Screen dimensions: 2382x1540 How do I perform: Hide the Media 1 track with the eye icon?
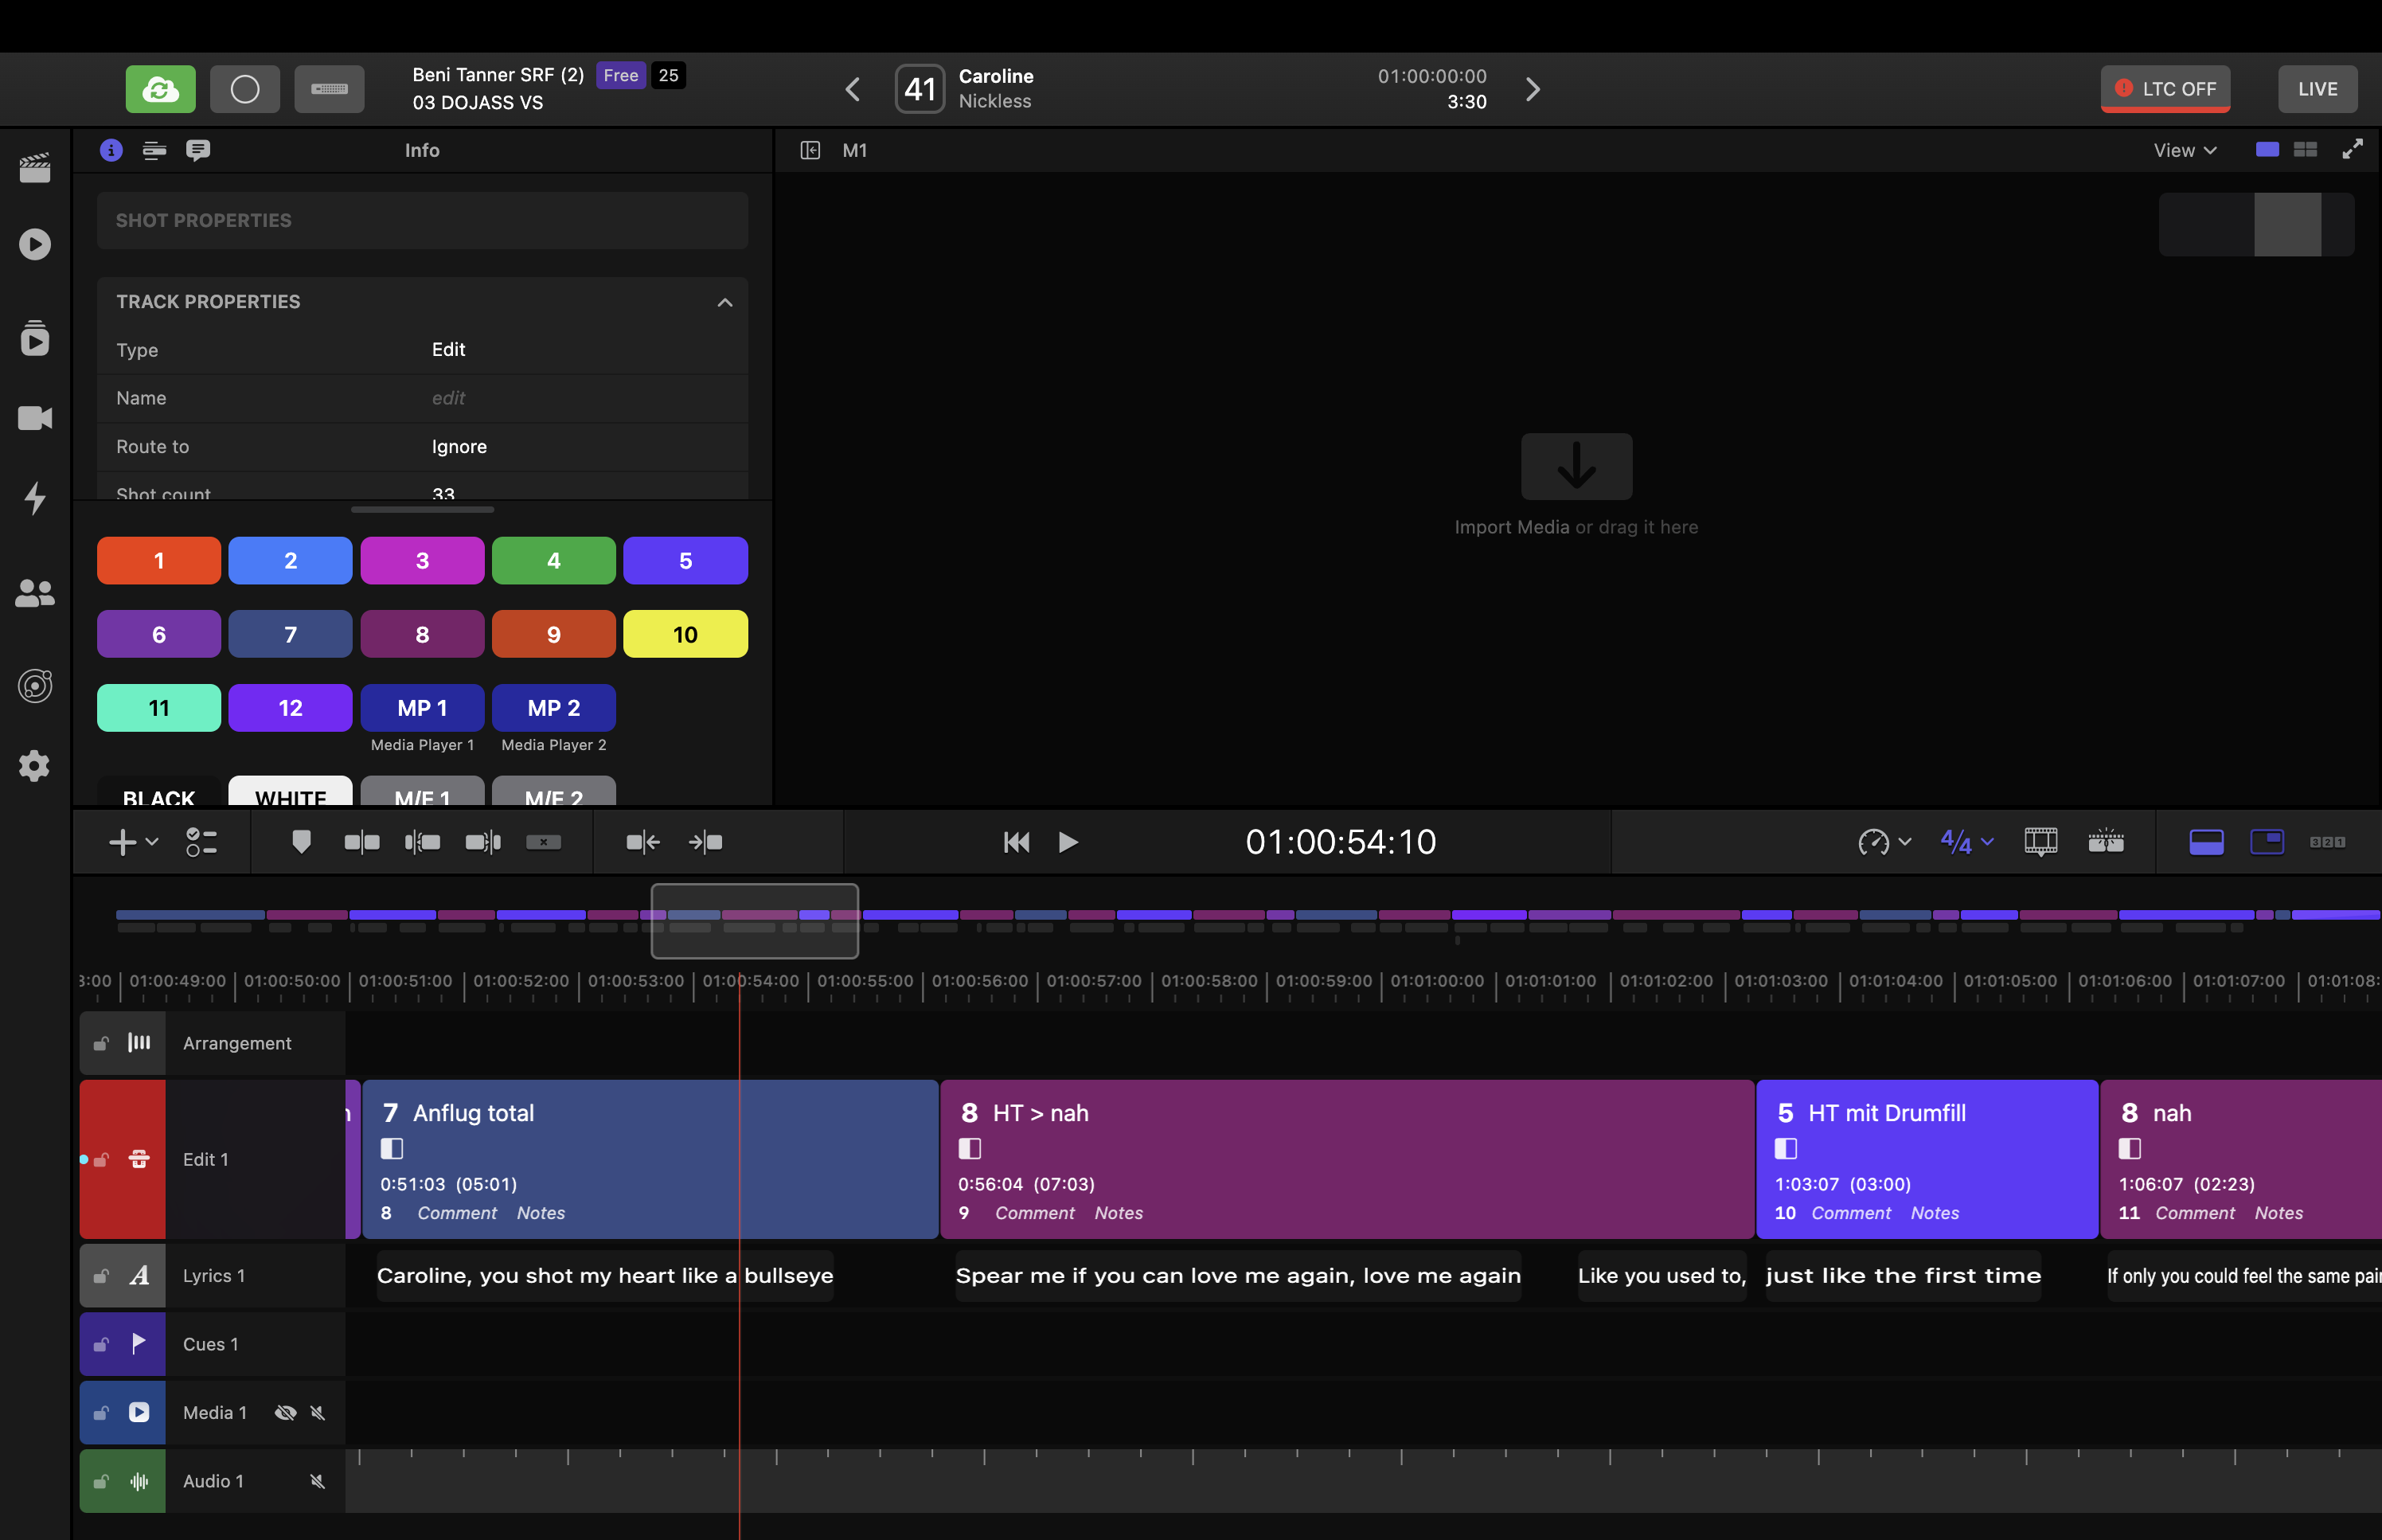[x=285, y=1412]
